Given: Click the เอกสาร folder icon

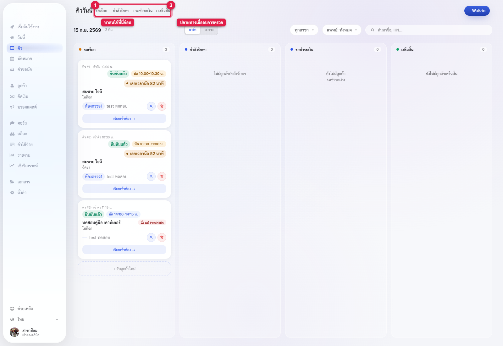Looking at the screenshot, I should pos(12,182).
